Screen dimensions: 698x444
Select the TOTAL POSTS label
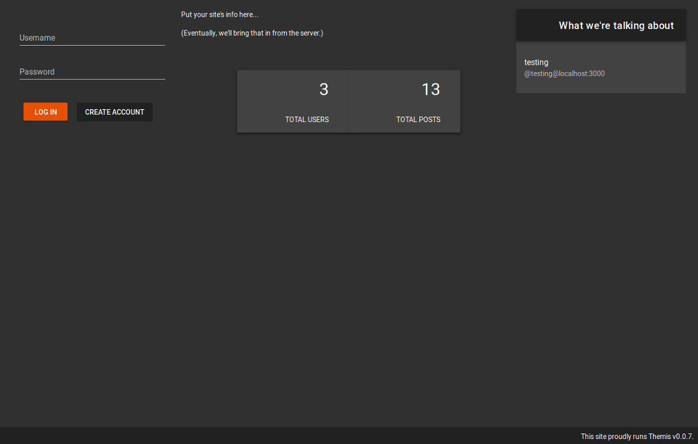coord(418,120)
